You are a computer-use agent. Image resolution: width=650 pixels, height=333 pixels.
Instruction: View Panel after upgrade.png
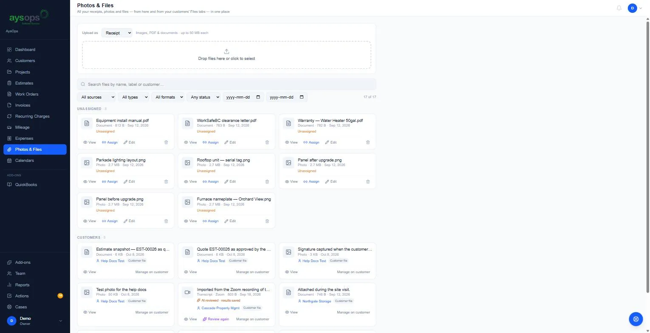[291, 182]
